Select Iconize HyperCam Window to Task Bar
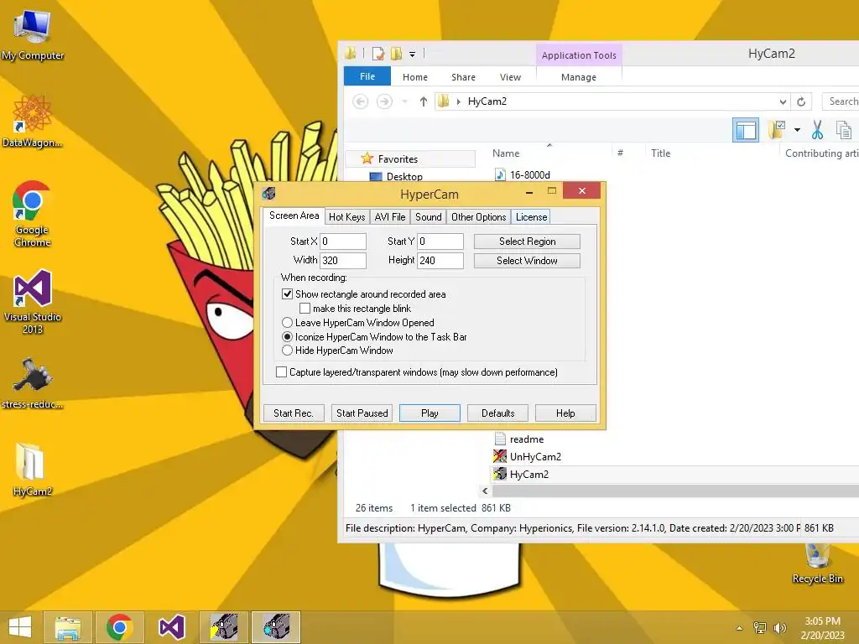This screenshot has height=644, width=859. pos(287,337)
